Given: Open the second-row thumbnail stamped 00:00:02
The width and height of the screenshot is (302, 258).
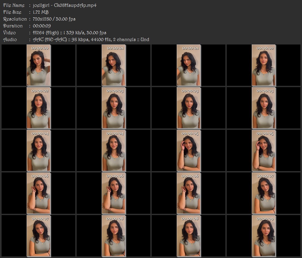Looking at the screenshot, I should click(x=39, y=108).
